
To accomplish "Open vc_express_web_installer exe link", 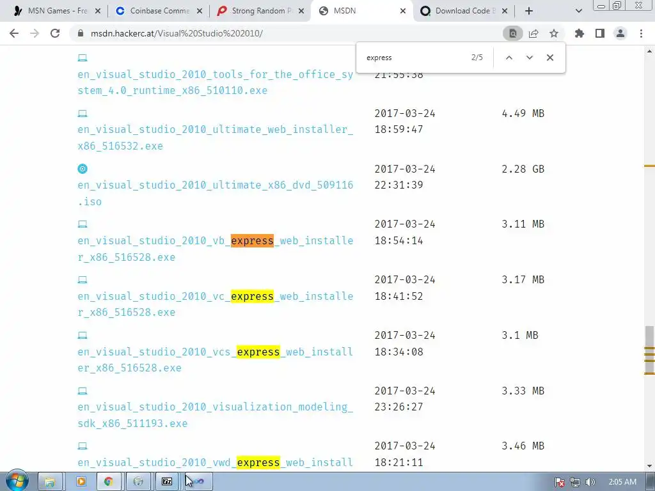I will tap(215, 304).
